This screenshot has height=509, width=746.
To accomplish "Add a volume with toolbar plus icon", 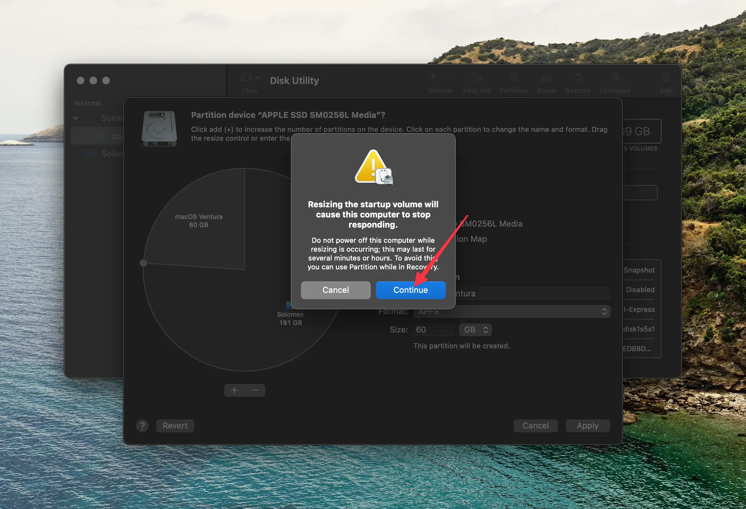I will pyautogui.click(x=432, y=77).
